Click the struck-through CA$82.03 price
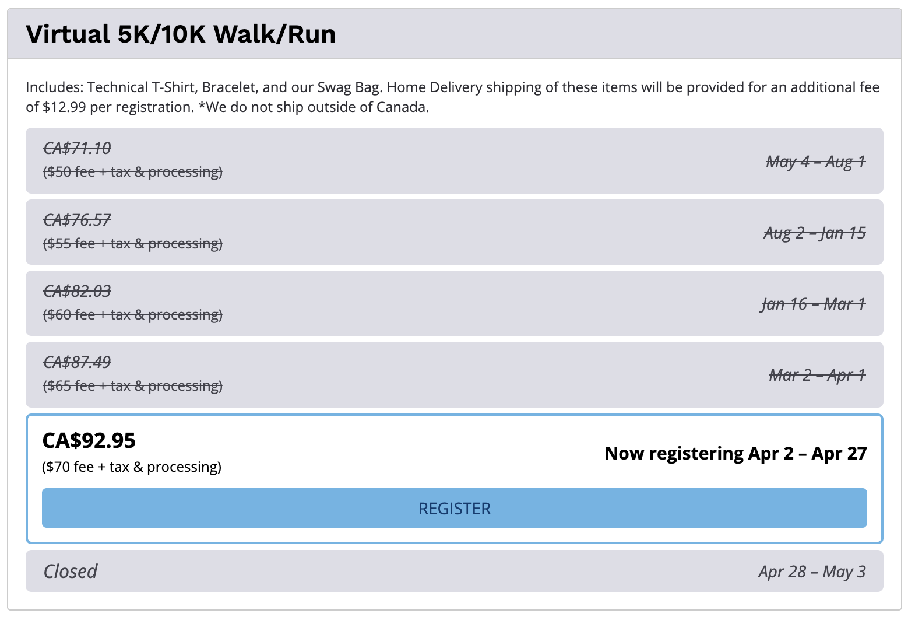This screenshot has height=617, width=908. pos(77,291)
